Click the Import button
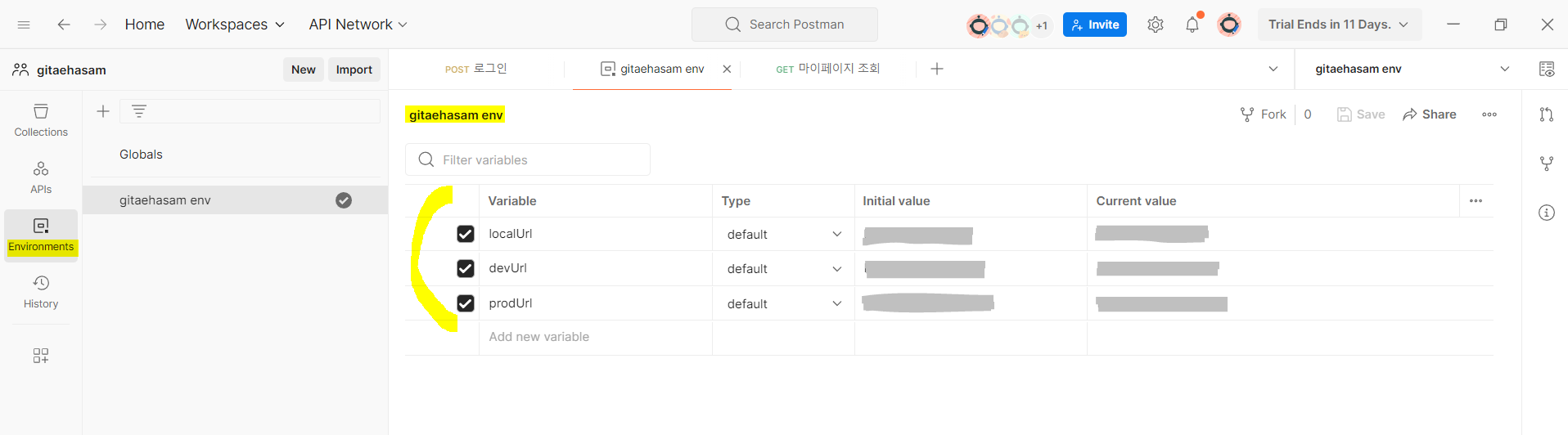Screen dimensions: 1568x435 354,70
